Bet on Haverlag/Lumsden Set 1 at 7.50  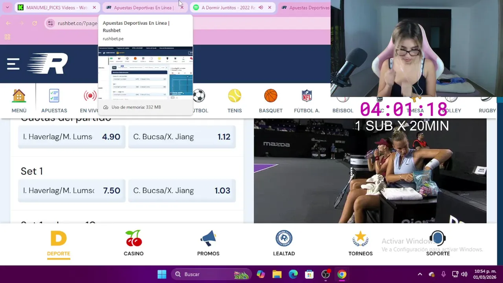pos(72,191)
